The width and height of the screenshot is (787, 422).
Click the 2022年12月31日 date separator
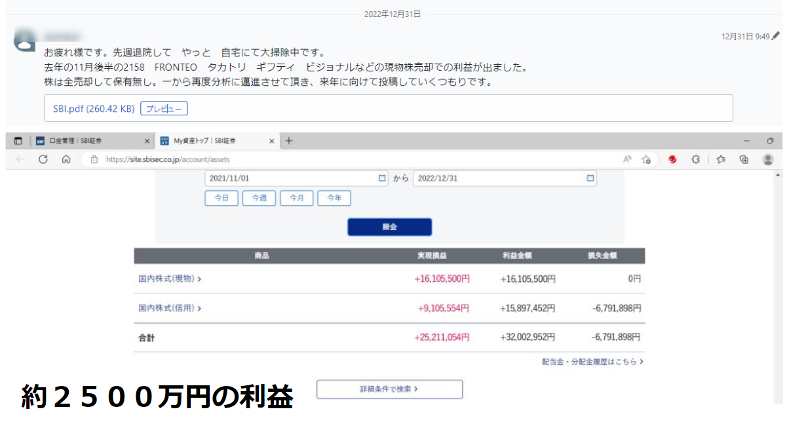click(x=393, y=13)
